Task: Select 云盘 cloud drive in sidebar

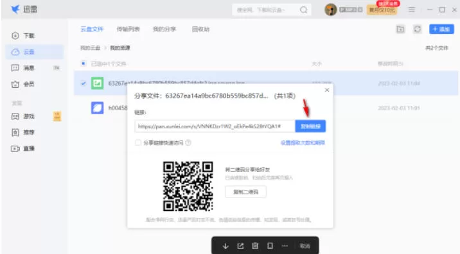Action: click(x=34, y=52)
